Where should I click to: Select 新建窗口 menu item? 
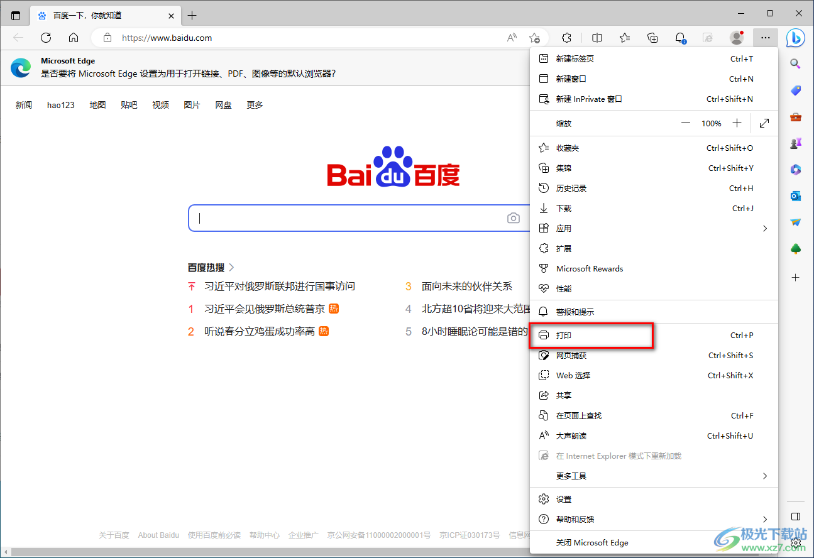[x=654, y=79]
